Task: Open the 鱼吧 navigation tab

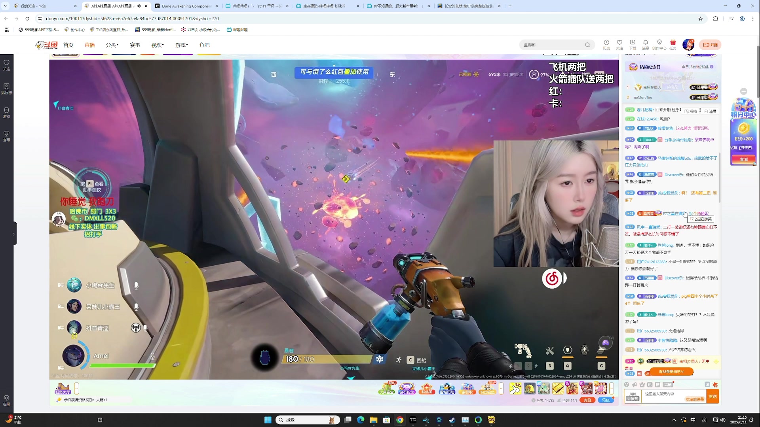Action: click(x=205, y=45)
